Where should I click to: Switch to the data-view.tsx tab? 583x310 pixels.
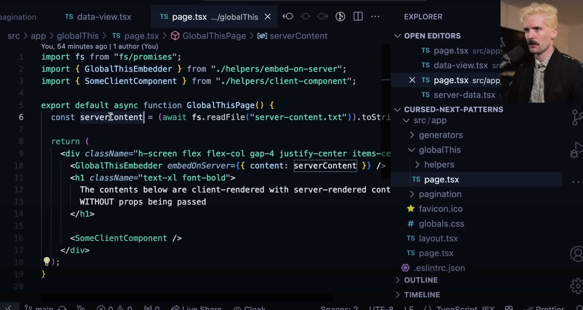[98, 17]
